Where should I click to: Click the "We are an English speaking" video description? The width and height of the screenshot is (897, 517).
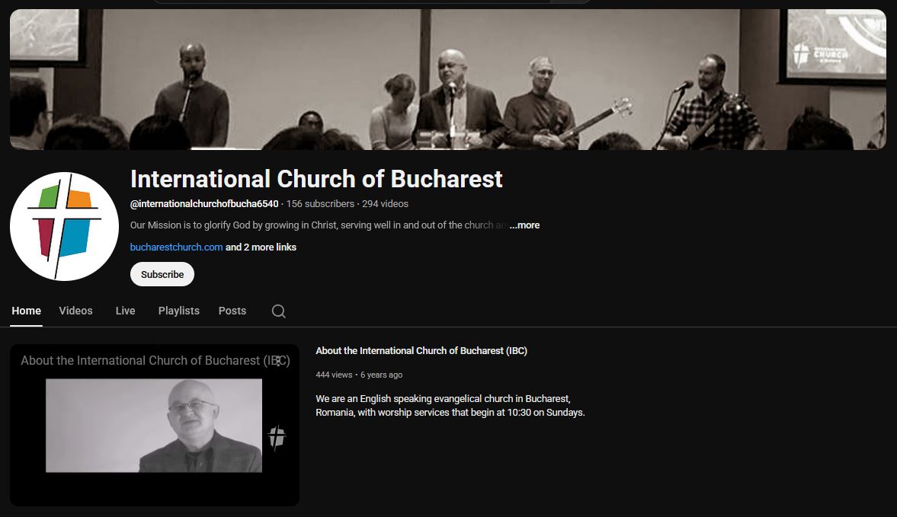(450, 406)
